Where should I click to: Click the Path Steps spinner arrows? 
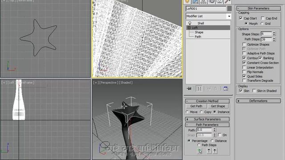tap(274, 39)
